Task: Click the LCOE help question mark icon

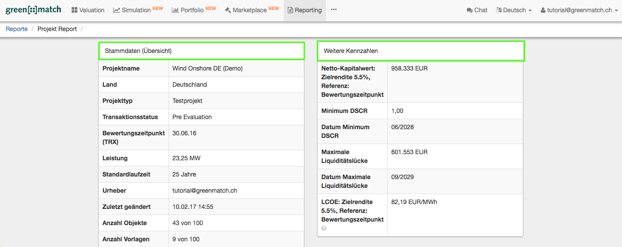Action: pyautogui.click(x=324, y=228)
